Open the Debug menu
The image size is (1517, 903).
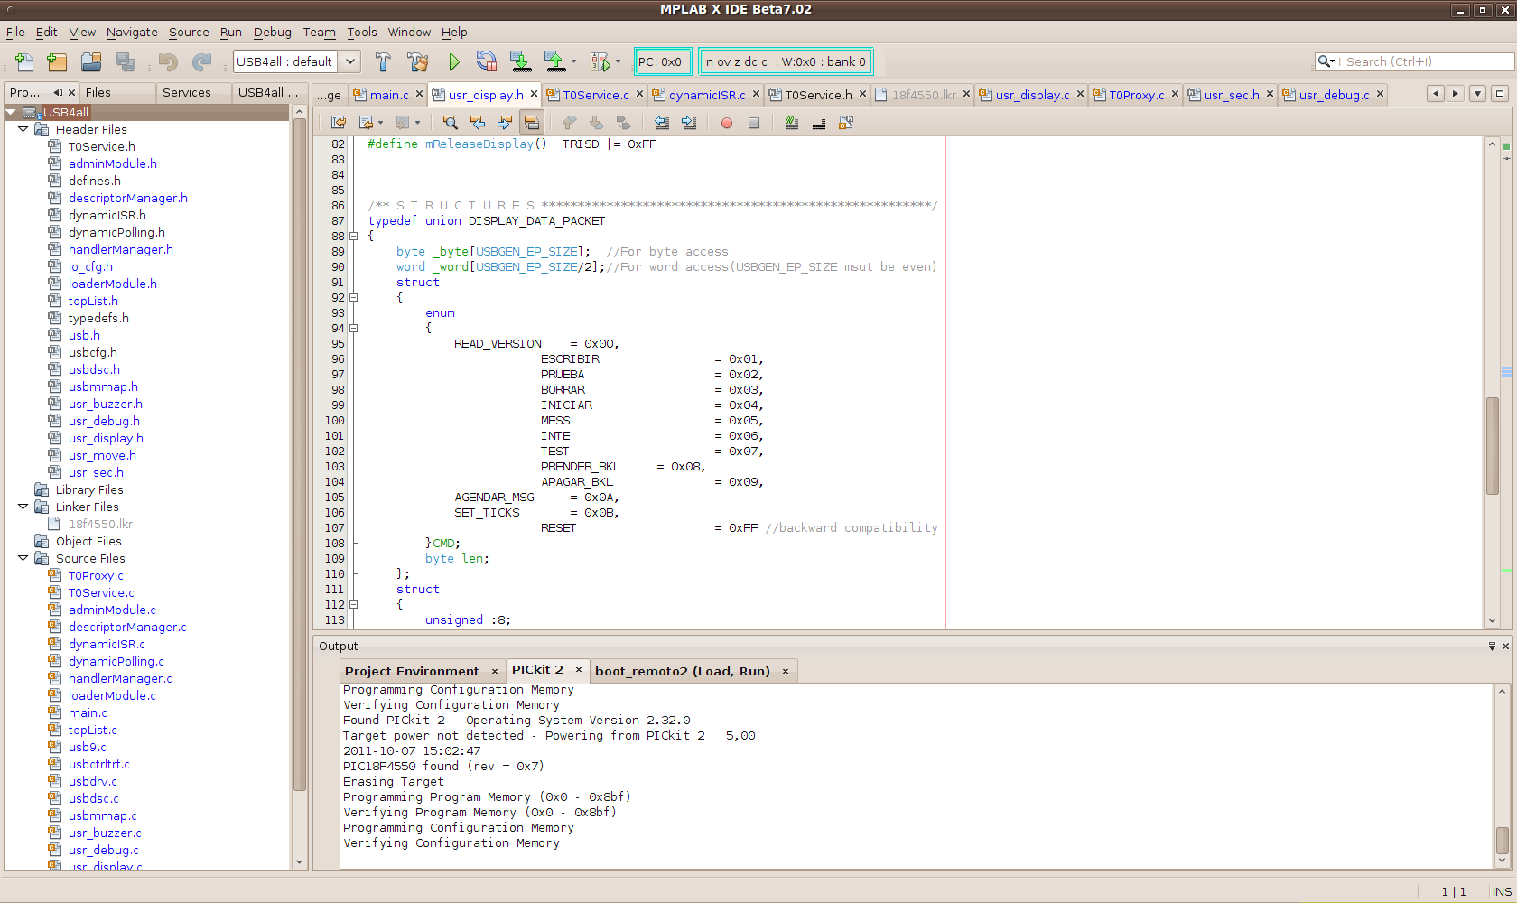tap(272, 32)
